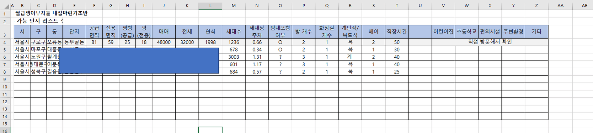Viewport: 593px width, 133px height.
Task: Click the 오류동 cell
Action: coord(54,42)
